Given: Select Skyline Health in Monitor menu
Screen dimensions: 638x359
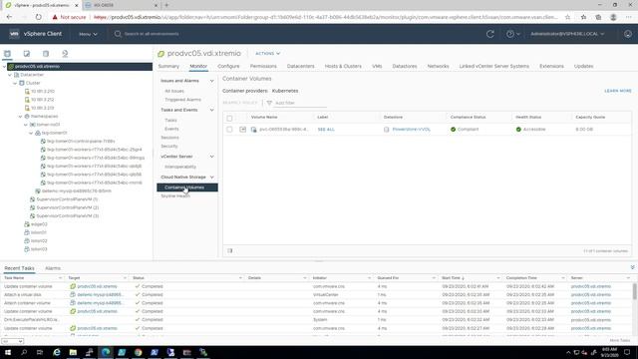Looking at the screenshot, I should click(175, 195).
